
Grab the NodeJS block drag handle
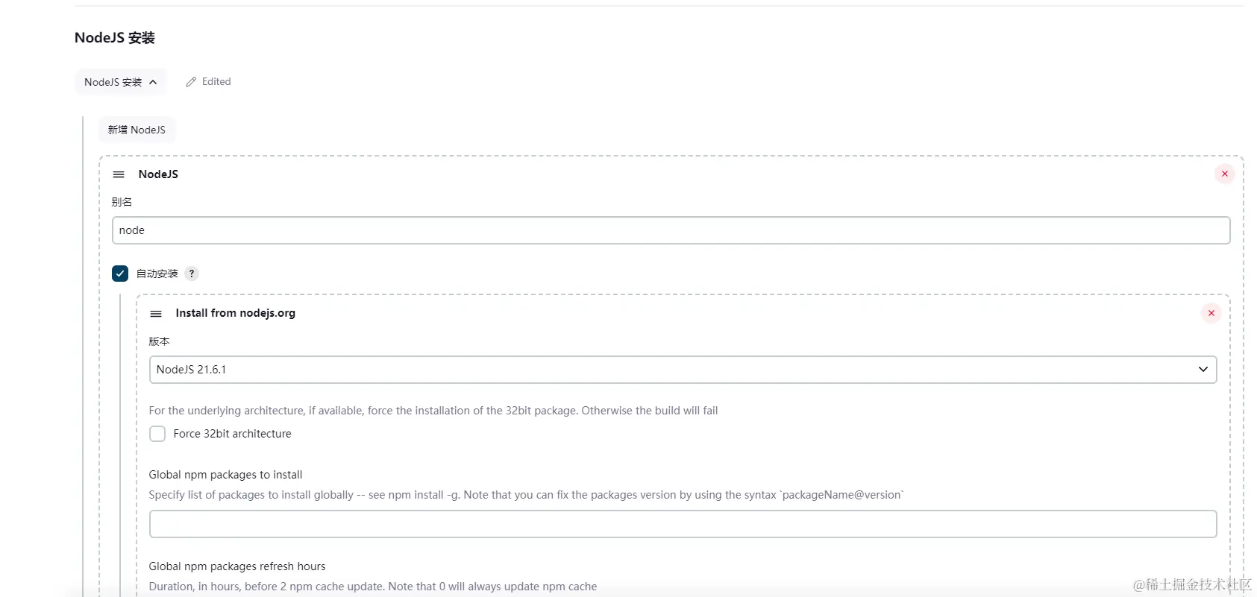tap(119, 174)
